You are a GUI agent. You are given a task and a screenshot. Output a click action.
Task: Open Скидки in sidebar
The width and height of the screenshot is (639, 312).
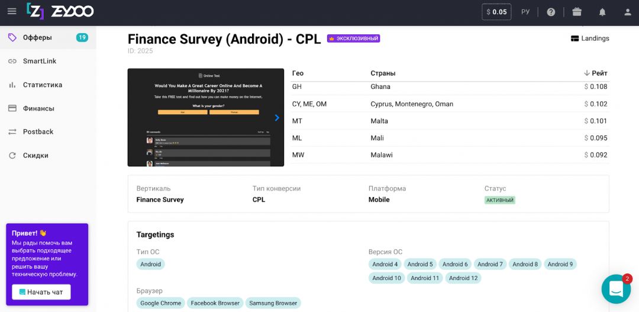(35, 155)
